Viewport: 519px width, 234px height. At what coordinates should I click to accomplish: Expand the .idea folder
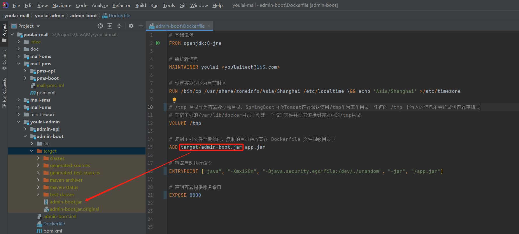(x=19, y=42)
